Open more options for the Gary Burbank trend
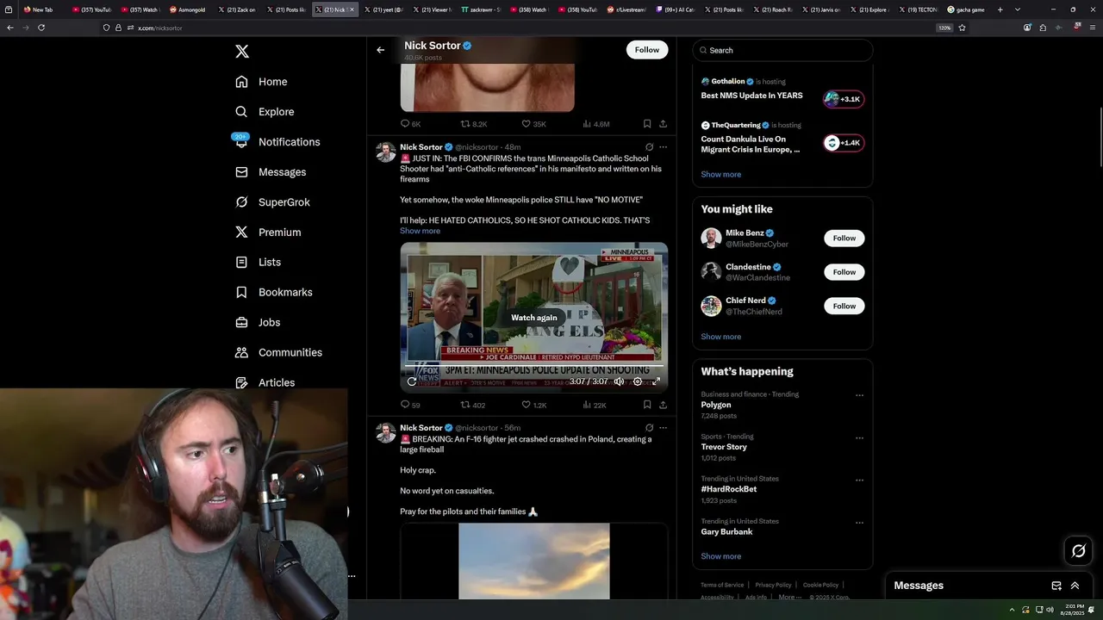Viewport: 1103px width, 620px height. click(859, 523)
